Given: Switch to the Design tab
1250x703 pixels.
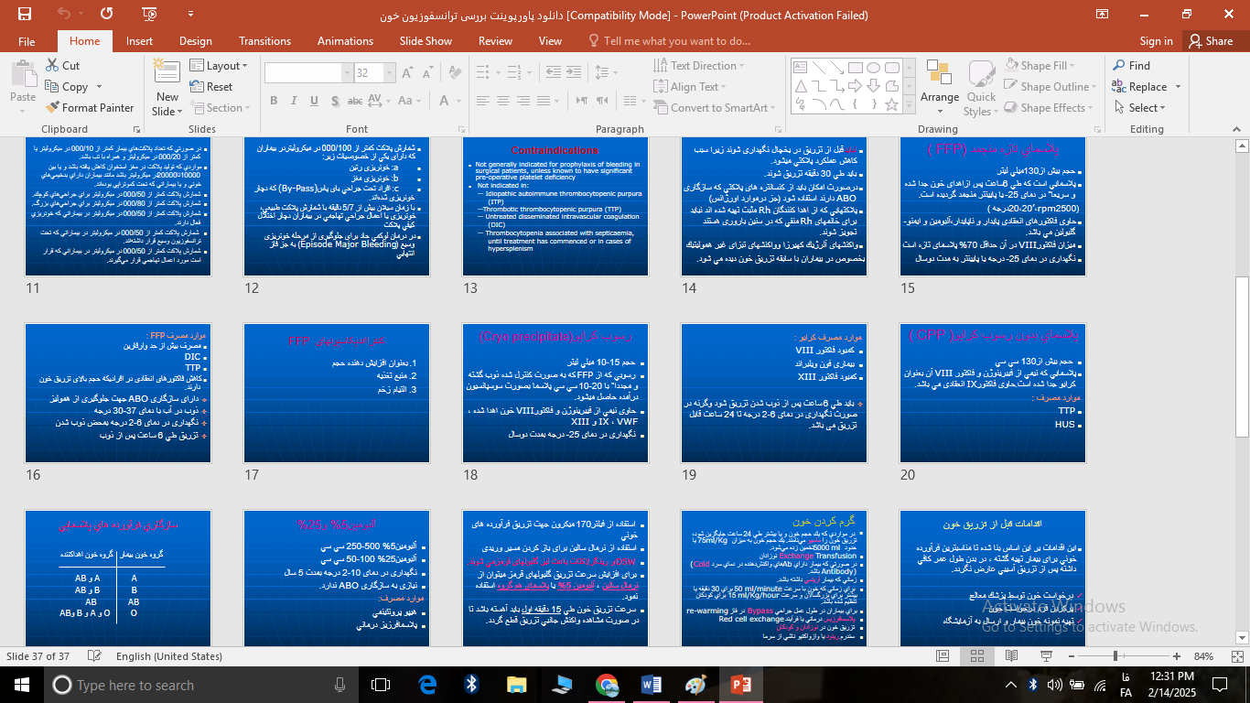Looking at the screenshot, I should coord(195,41).
